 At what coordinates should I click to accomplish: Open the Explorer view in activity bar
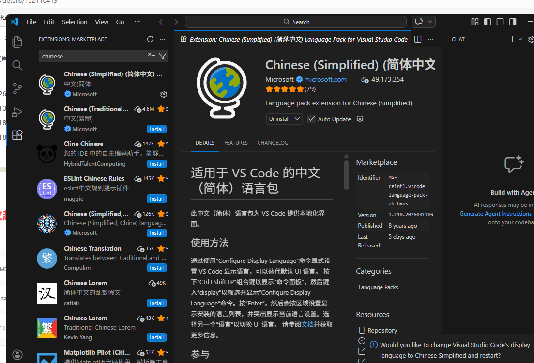17,42
